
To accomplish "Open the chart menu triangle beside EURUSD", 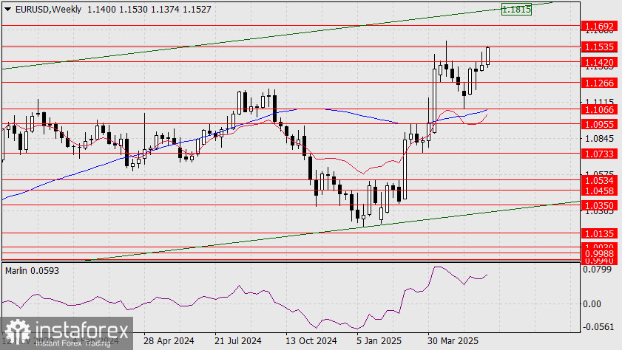I will point(7,10).
